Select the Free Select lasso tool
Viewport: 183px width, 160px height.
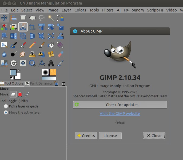(x=42, y=18)
